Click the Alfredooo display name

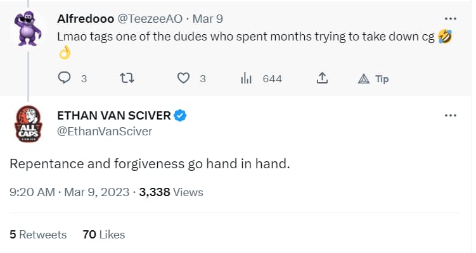pyautogui.click(x=86, y=19)
